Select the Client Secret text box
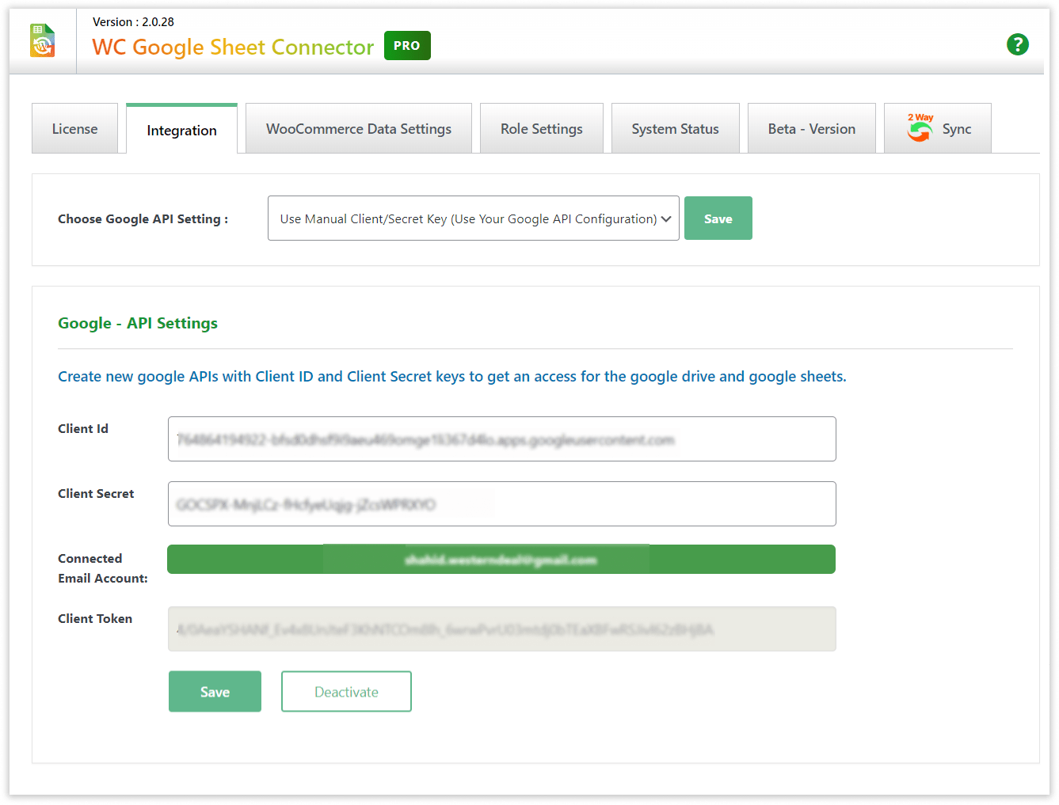The width and height of the screenshot is (1059, 805). [x=502, y=503]
